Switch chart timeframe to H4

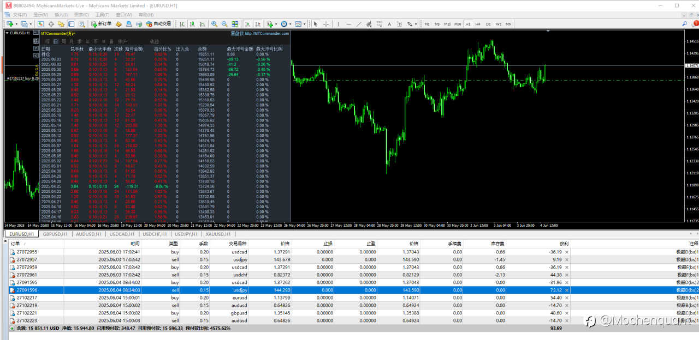[x=478, y=24]
